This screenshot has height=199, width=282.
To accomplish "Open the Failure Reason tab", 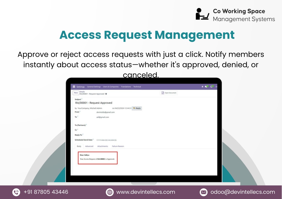I will click(118, 146).
